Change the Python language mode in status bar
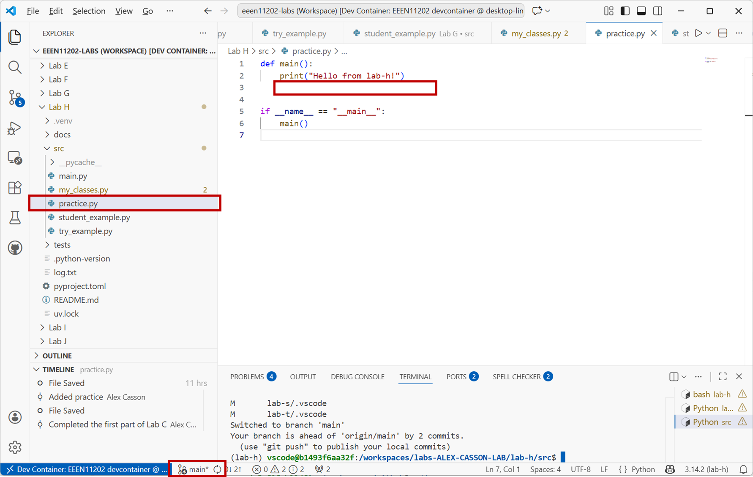 pyautogui.click(x=643, y=469)
